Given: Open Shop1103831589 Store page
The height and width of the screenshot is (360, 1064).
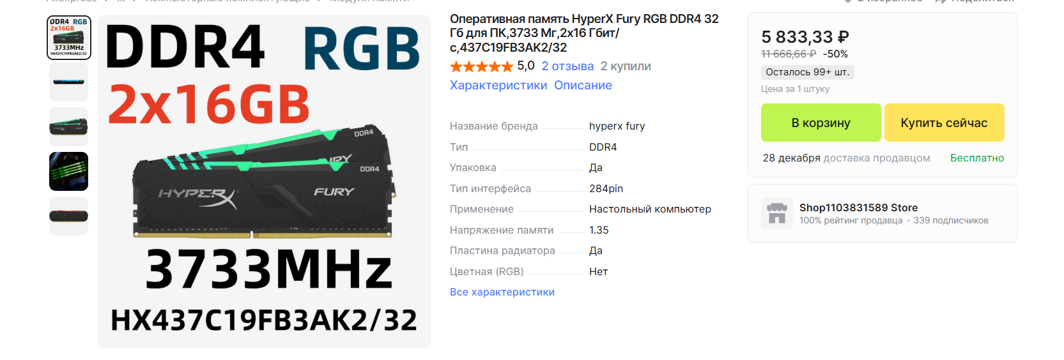Looking at the screenshot, I should point(858,207).
